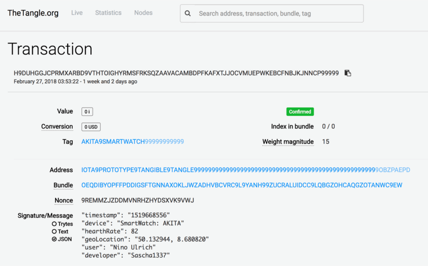Click the transaction hash text
428x266 pixels.
click(x=176, y=73)
